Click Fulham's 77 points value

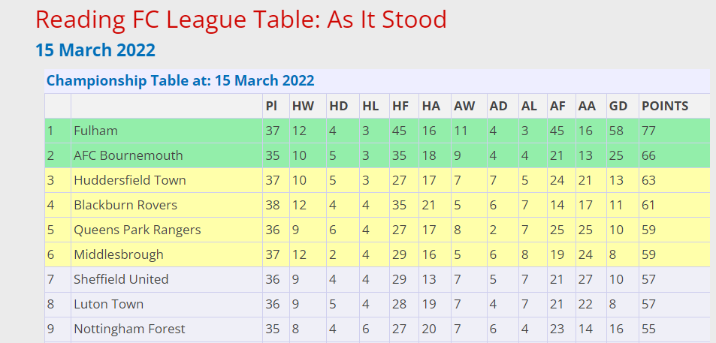[648, 131]
